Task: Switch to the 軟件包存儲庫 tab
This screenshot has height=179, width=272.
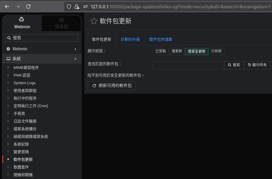Action: click(161, 39)
